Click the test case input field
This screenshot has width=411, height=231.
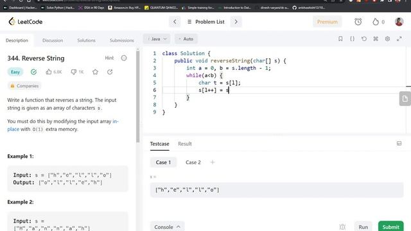pos(277,190)
